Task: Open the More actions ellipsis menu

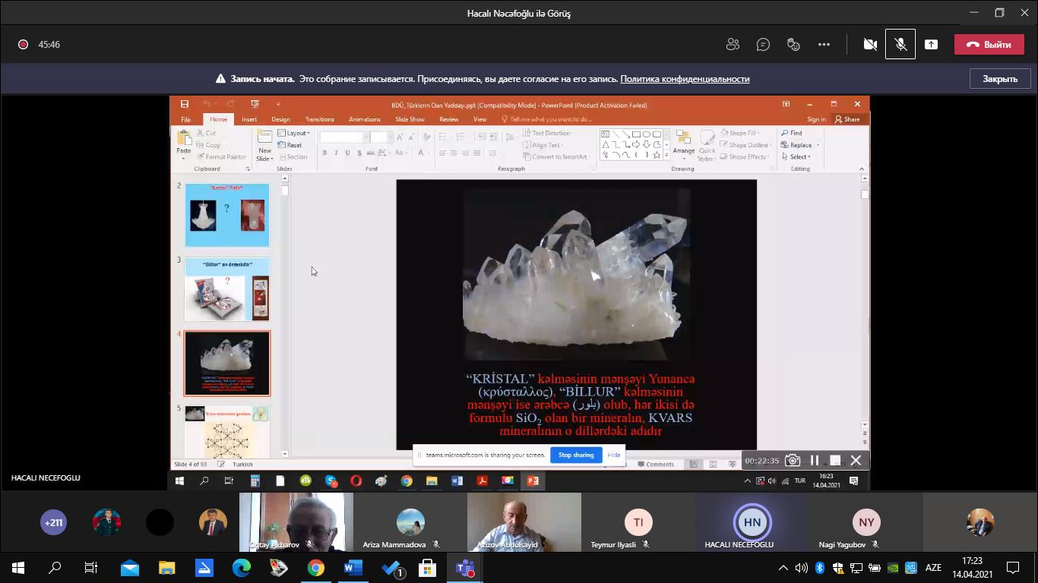Action: (824, 45)
